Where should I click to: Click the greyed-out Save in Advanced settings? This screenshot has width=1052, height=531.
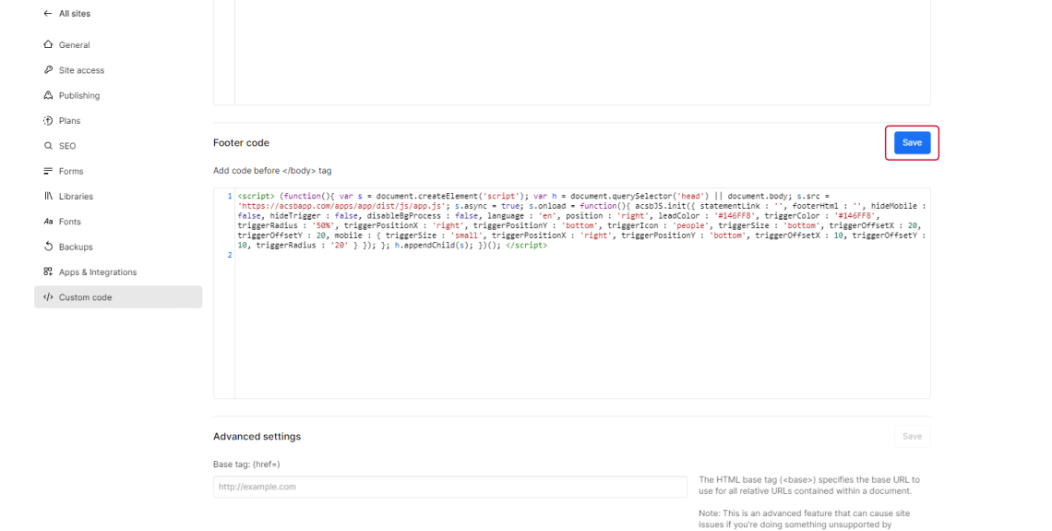[912, 437]
